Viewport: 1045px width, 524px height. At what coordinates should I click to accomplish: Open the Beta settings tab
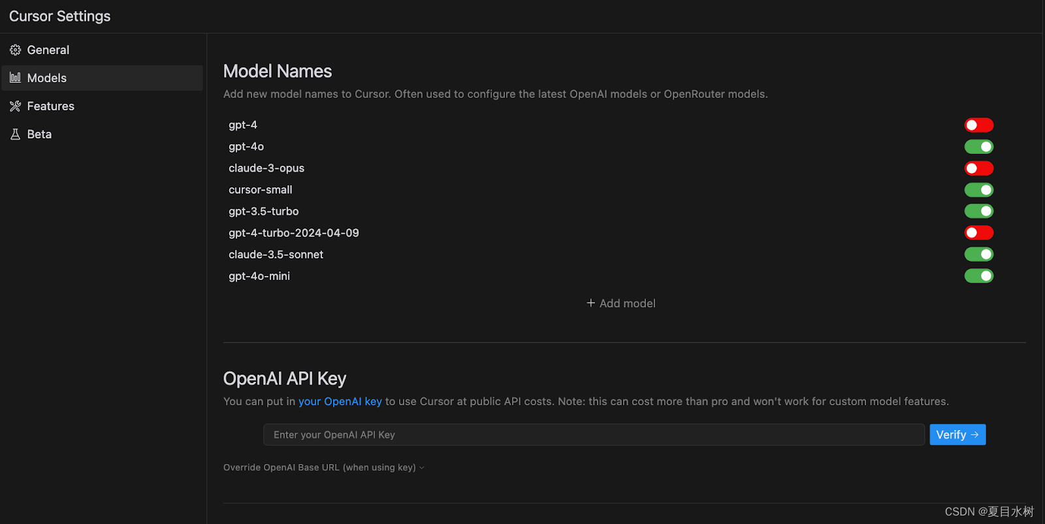click(x=103, y=134)
